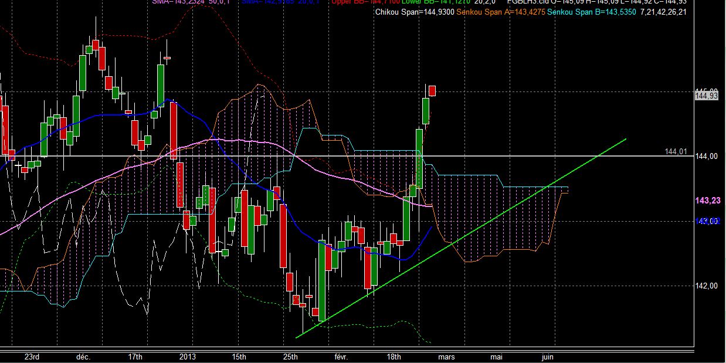The image size is (726, 363).
Task: Click the 144,01 horizontal line label
Action: tap(675, 151)
